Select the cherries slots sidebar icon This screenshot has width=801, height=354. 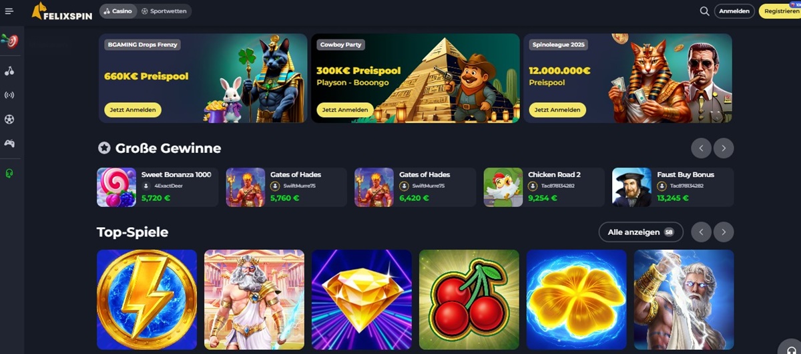pos(9,70)
